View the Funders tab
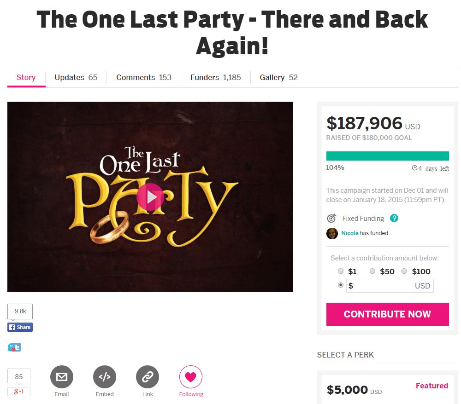Image resolution: width=461 pixels, height=404 pixels. coord(215,77)
